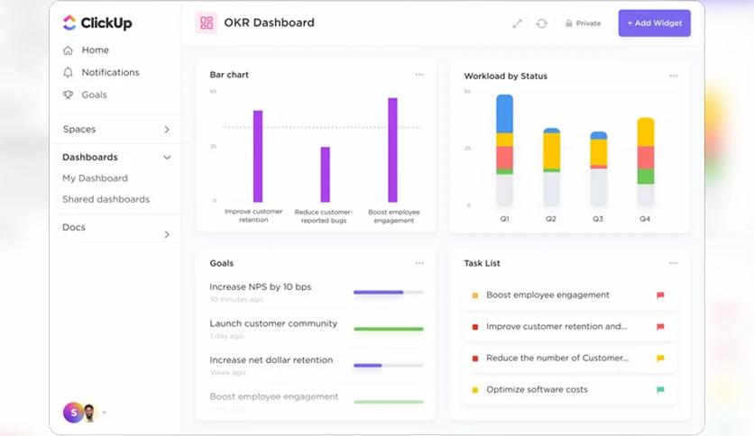Viewport: 754px width, 436px height.
Task: Open the OKR Dashboard grid icon
Action: click(x=207, y=23)
